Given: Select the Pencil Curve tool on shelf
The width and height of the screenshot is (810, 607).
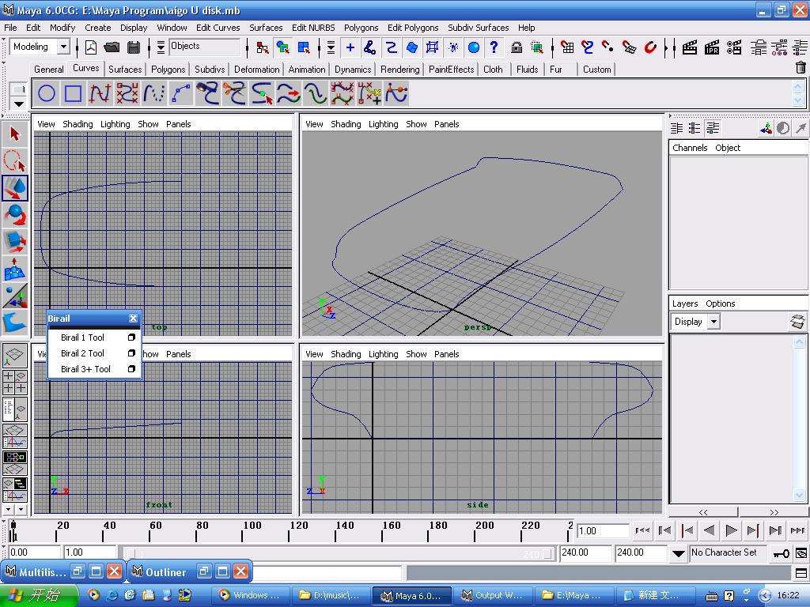Looking at the screenshot, I should (154, 93).
